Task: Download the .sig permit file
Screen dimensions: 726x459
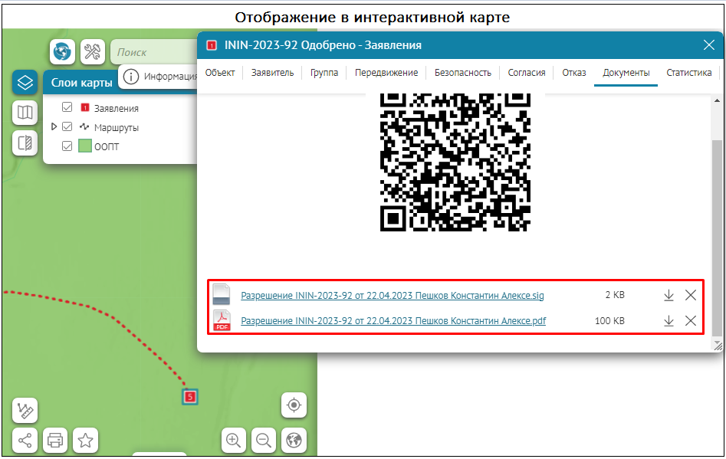Action: 668,296
